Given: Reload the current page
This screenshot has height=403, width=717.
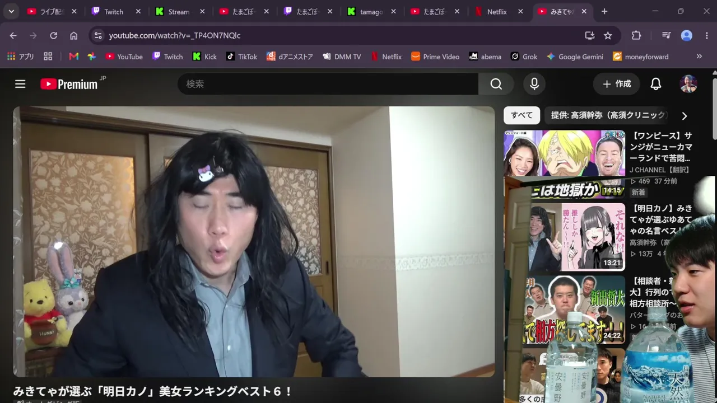Looking at the screenshot, I should [x=53, y=35].
